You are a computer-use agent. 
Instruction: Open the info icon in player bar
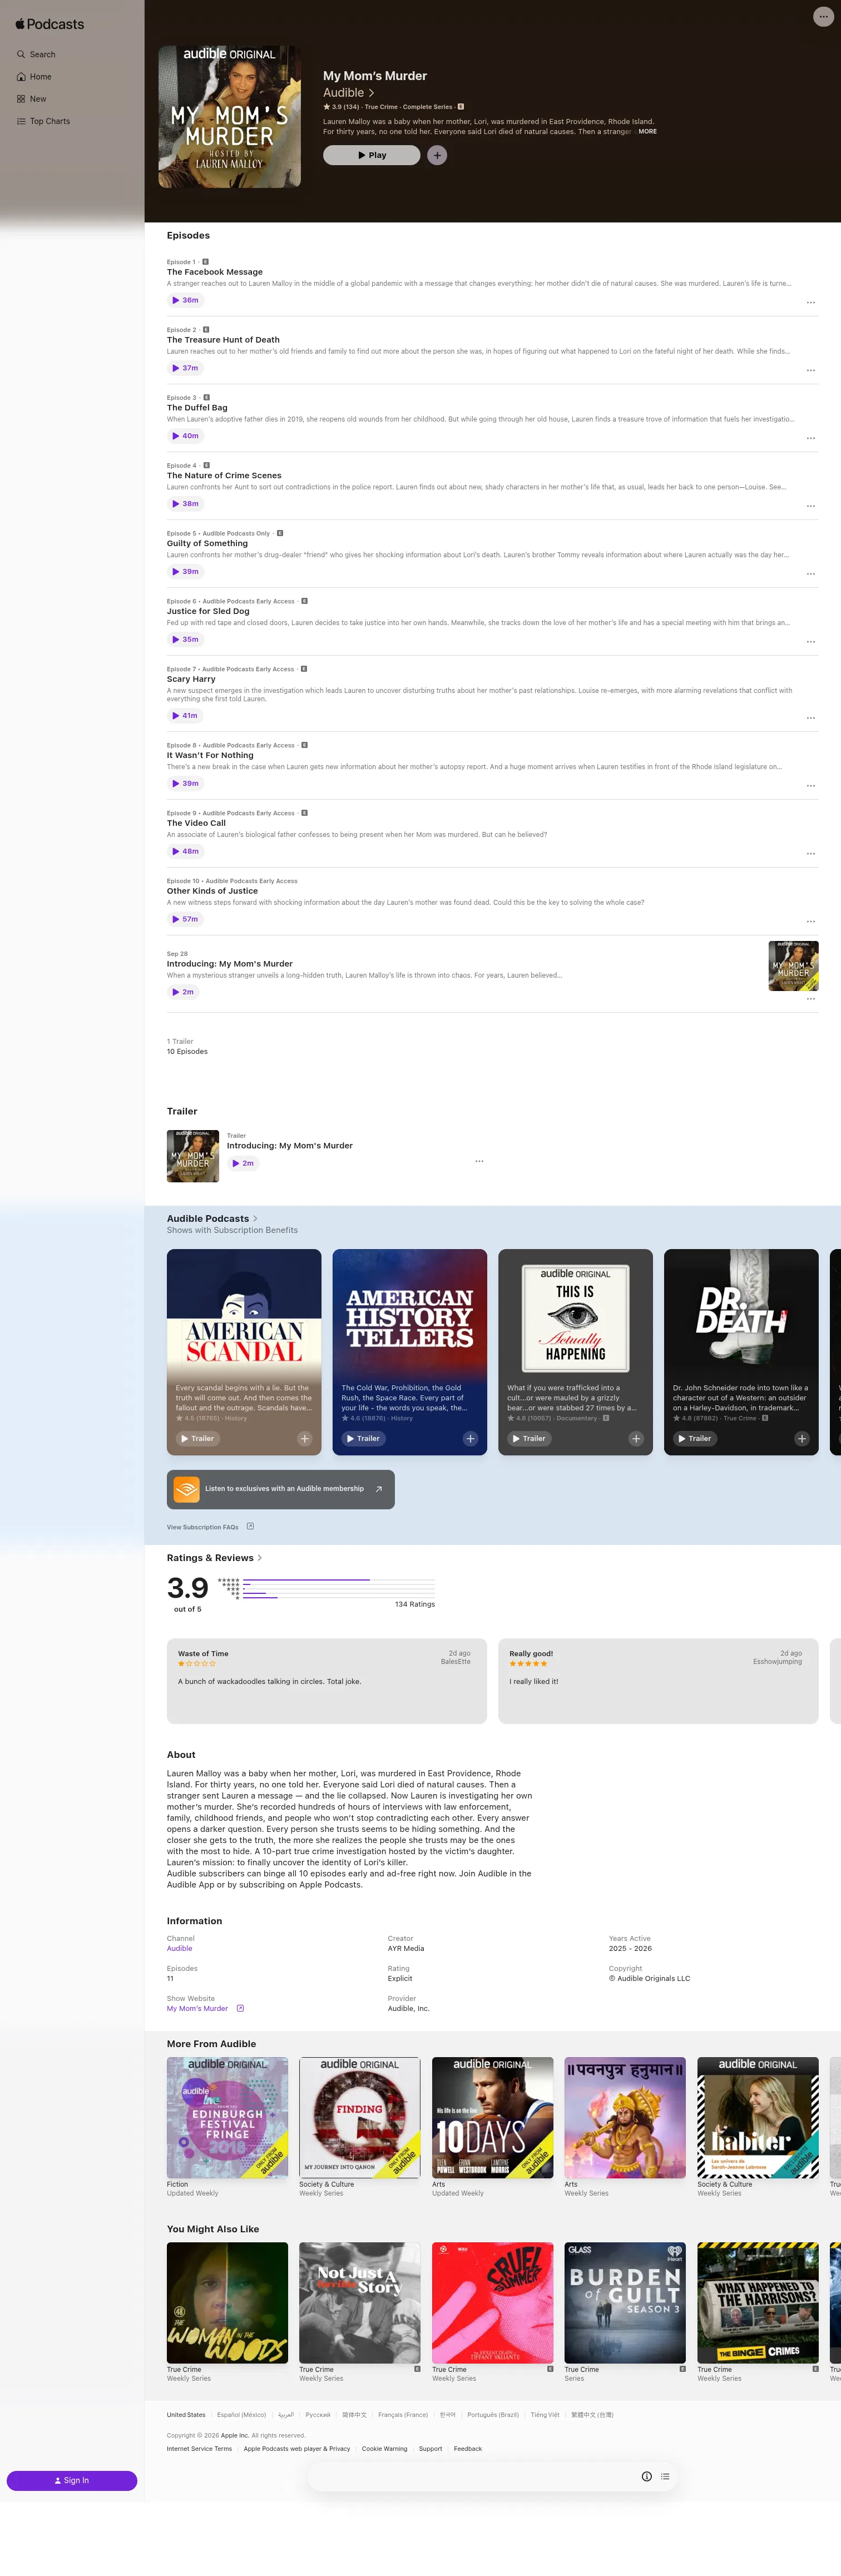point(647,2476)
